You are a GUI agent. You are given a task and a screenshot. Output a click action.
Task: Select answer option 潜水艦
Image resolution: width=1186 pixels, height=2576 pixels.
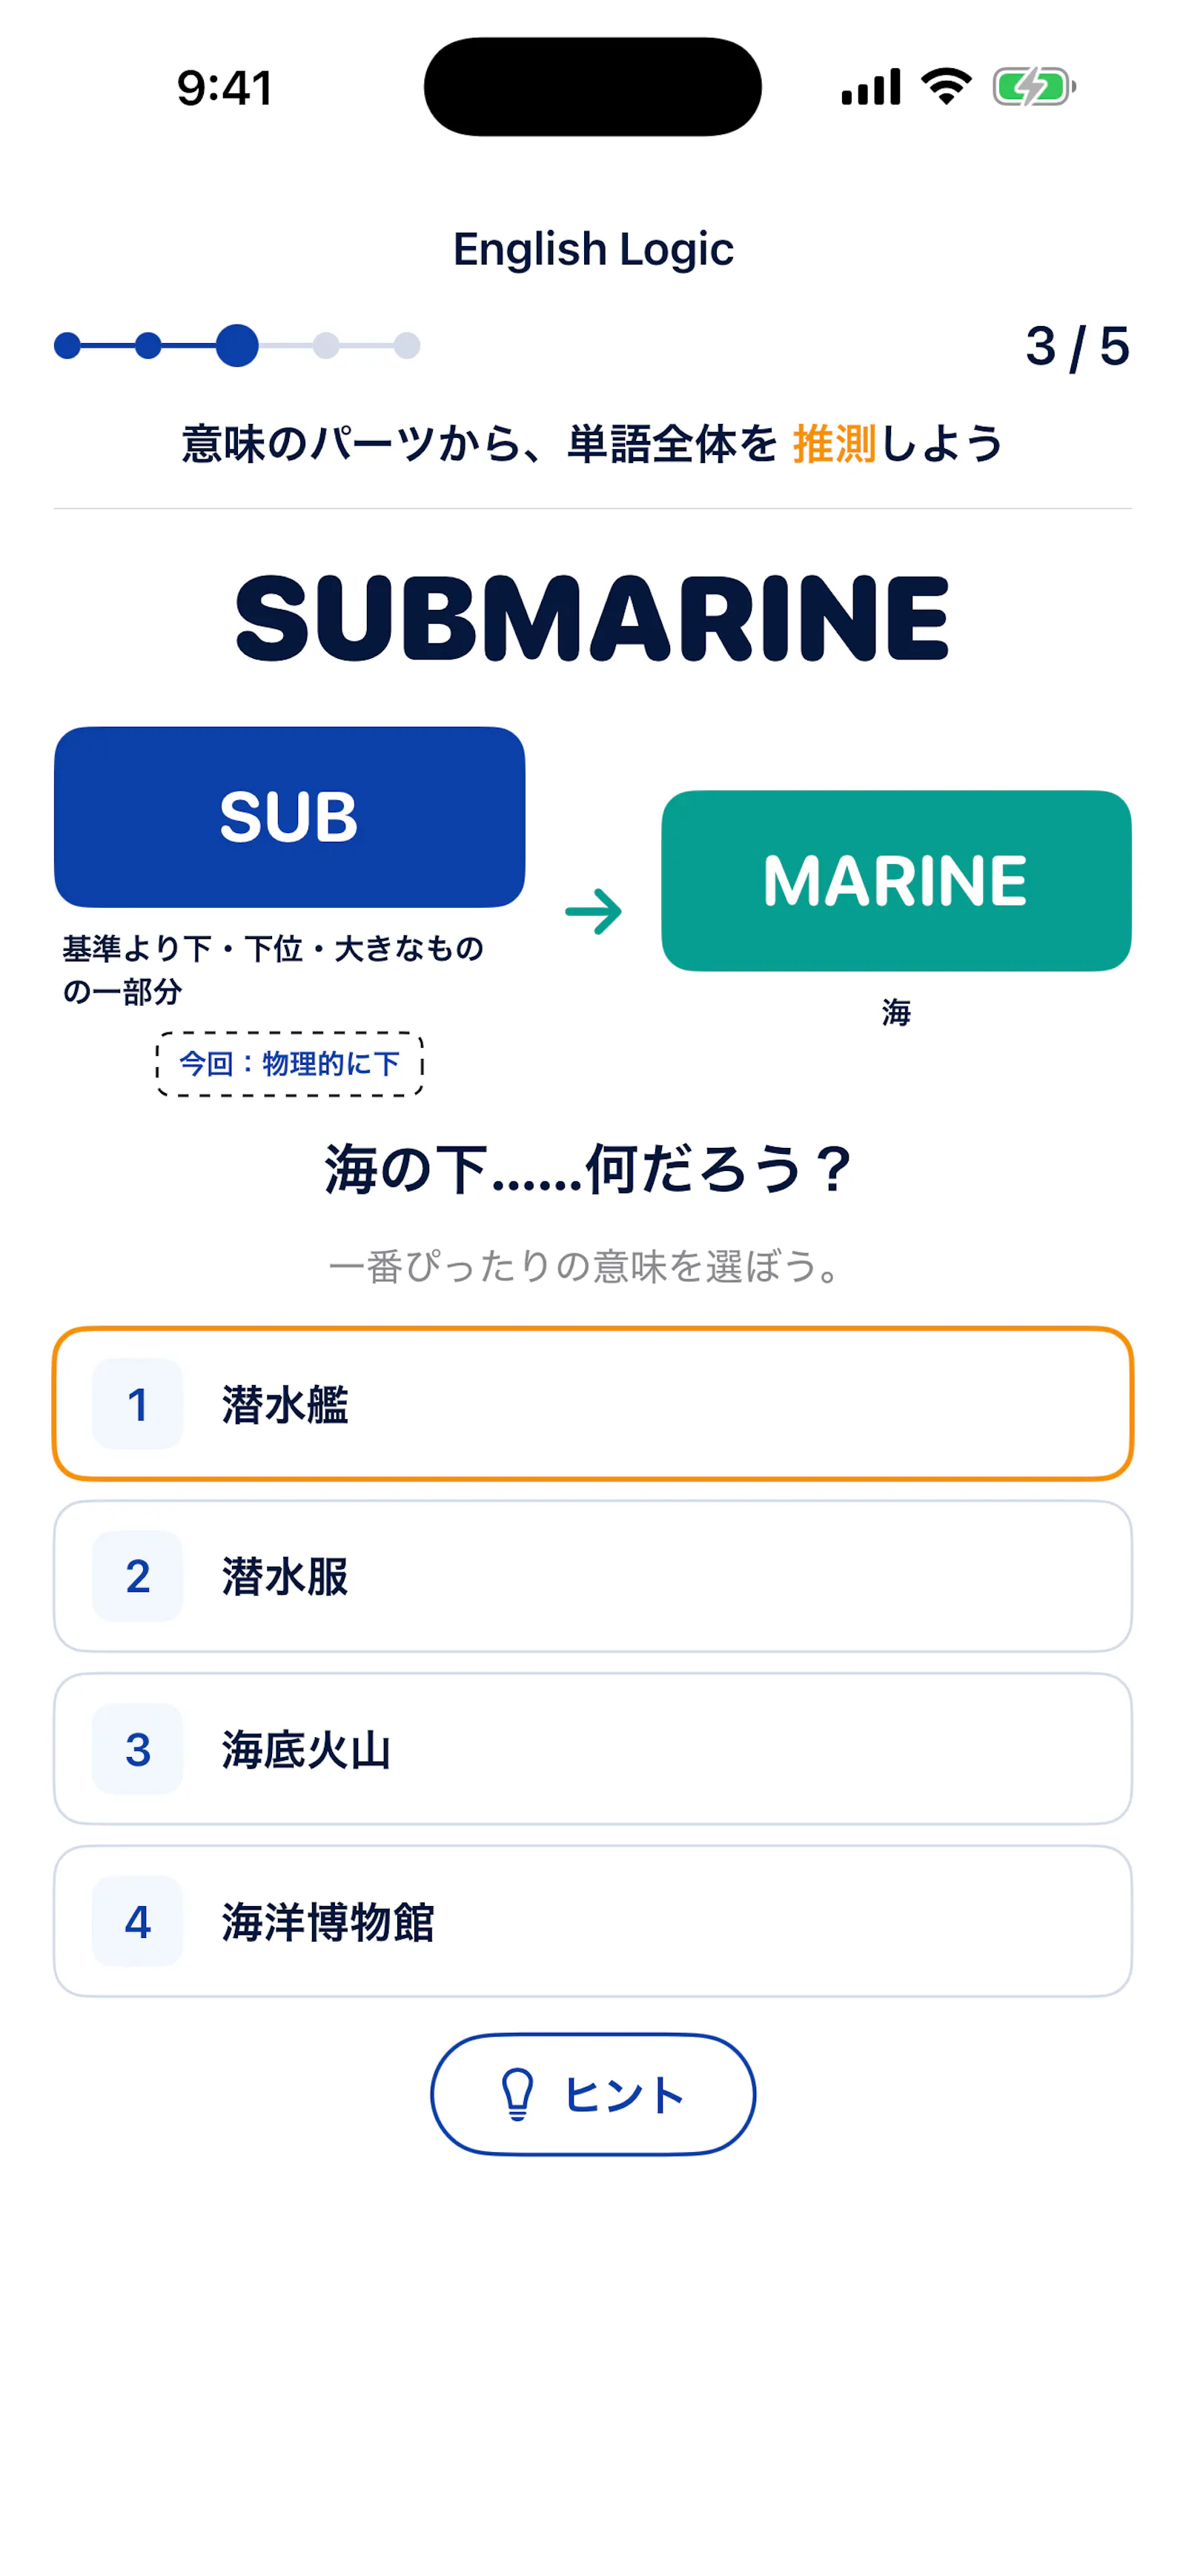tap(593, 1404)
